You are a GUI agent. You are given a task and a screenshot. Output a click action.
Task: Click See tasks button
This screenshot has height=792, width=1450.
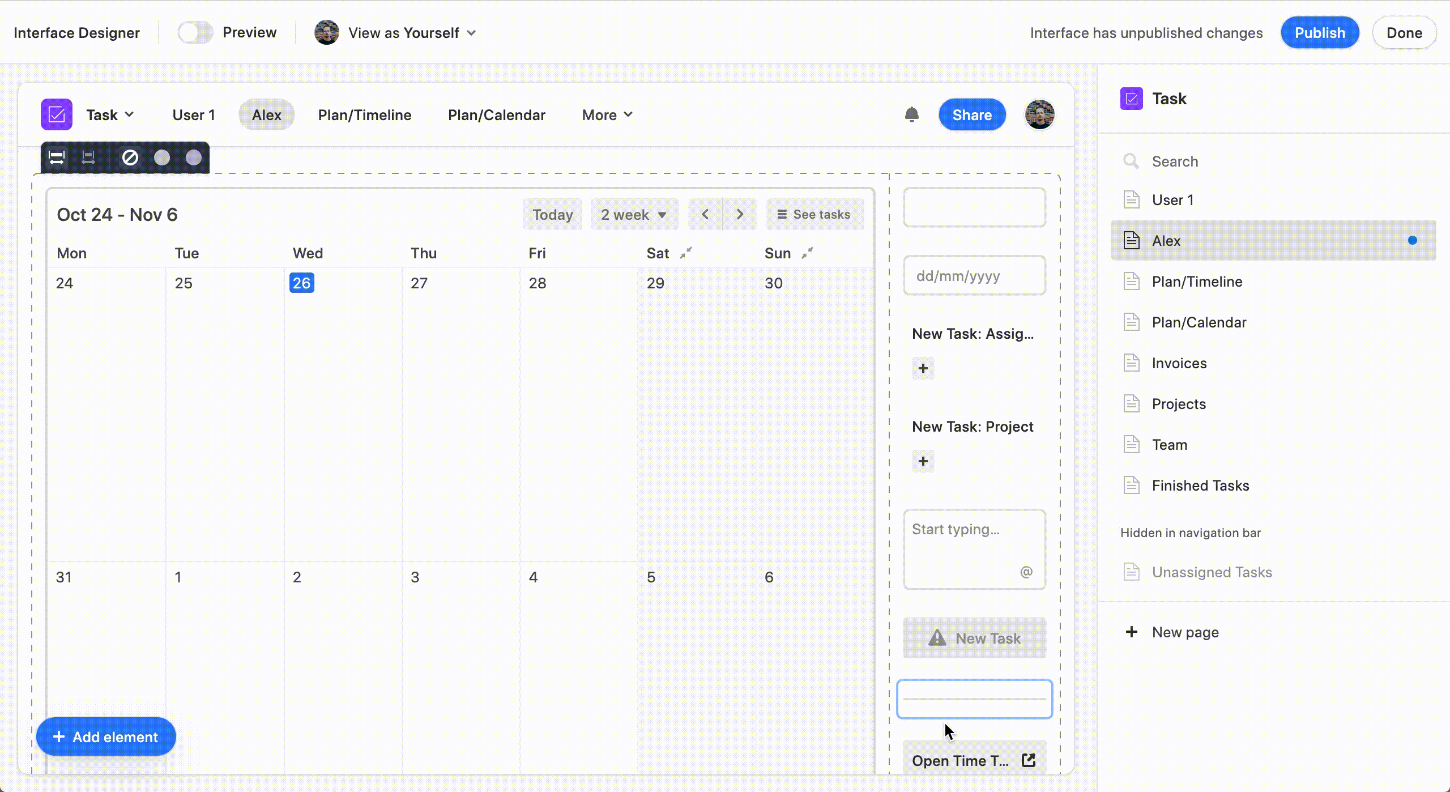point(814,214)
